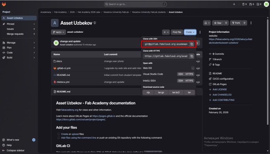Toggle the Code dropdown button
The image size is (270, 154).
[x=190, y=32]
